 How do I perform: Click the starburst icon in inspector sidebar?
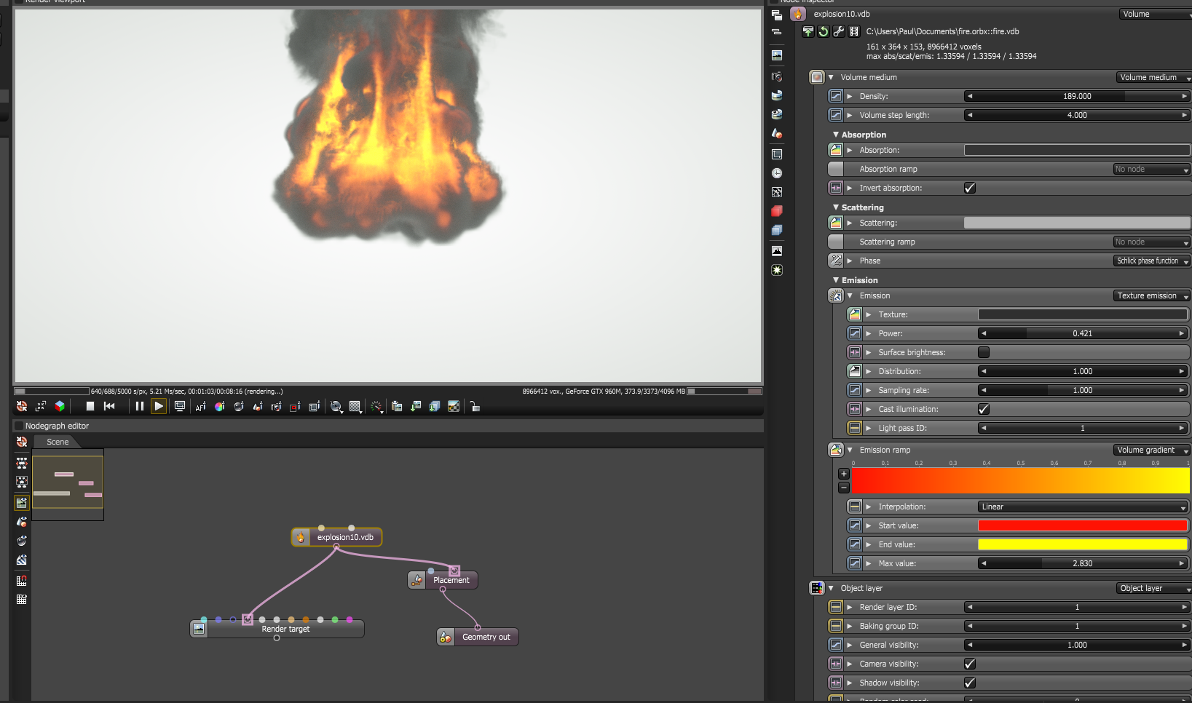click(x=777, y=270)
